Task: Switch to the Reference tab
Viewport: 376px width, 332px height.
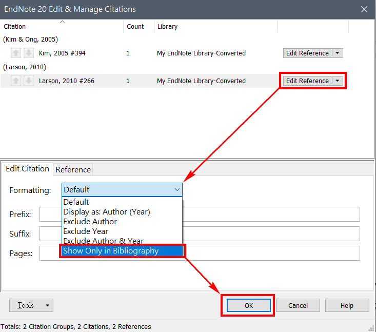Action: (73, 170)
